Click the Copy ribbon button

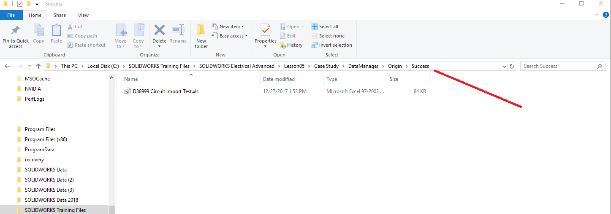38,34
